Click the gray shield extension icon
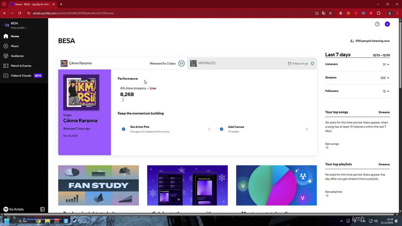Image resolution: width=402 pixels, height=226 pixels. [x=341, y=13]
